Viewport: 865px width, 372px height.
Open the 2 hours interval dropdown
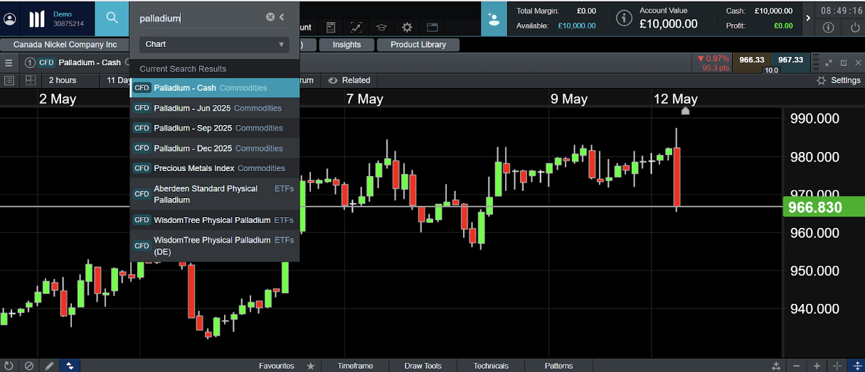click(70, 80)
